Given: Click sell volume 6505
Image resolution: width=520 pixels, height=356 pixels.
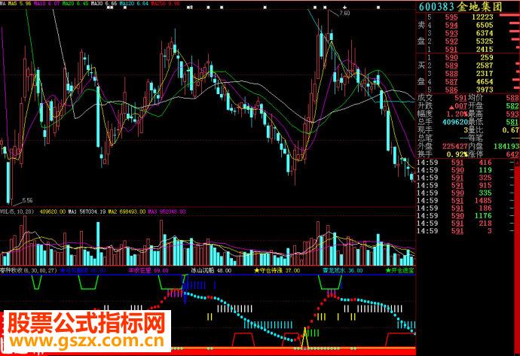Looking at the screenshot, I should tap(485, 25).
